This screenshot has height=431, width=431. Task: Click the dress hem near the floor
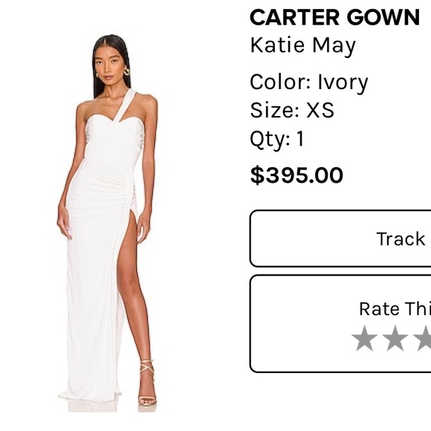point(91,395)
